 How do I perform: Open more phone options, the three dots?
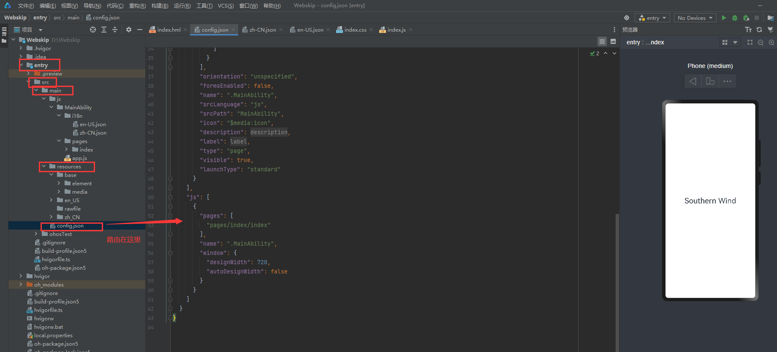coord(727,81)
